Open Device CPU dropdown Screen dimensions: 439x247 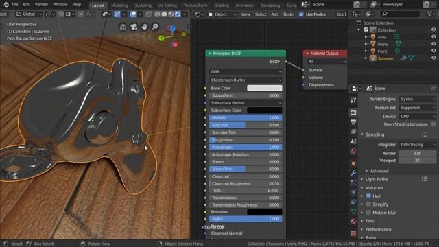pyautogui.click(x=418, y=117)
